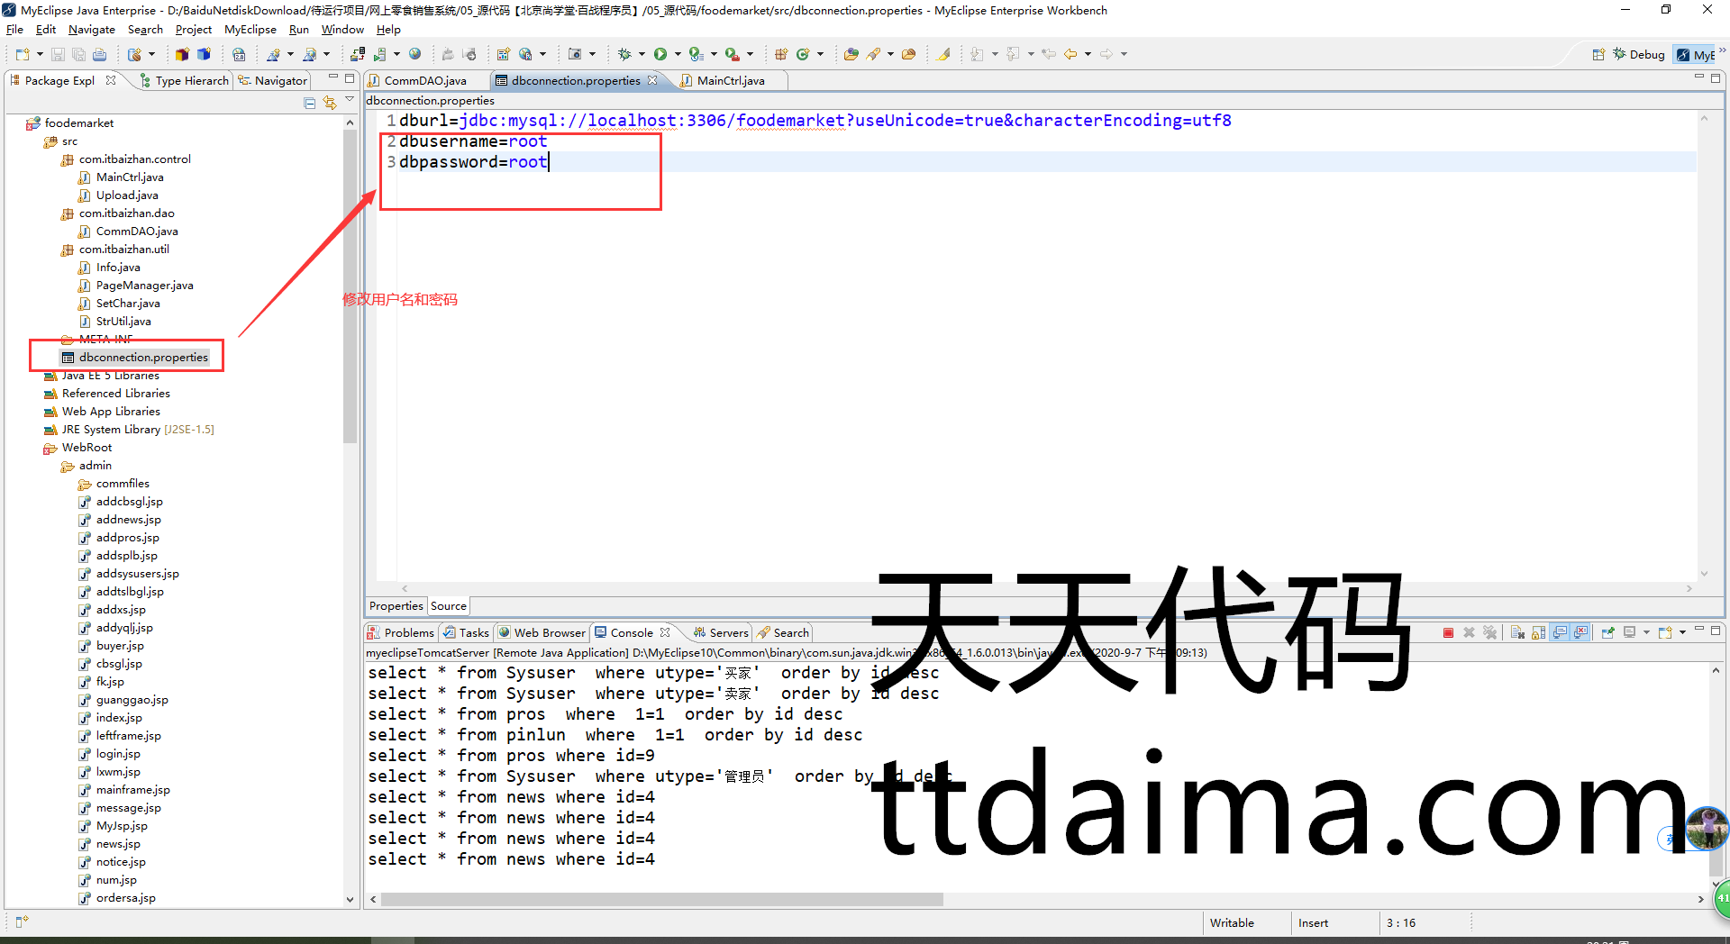Collapse all in Package Explorer
Viewport: 1730px width, 944px height.
coord(310,103)
